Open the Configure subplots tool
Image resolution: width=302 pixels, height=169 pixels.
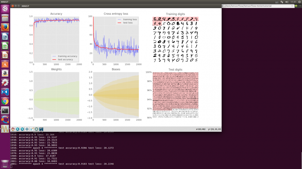37,129
